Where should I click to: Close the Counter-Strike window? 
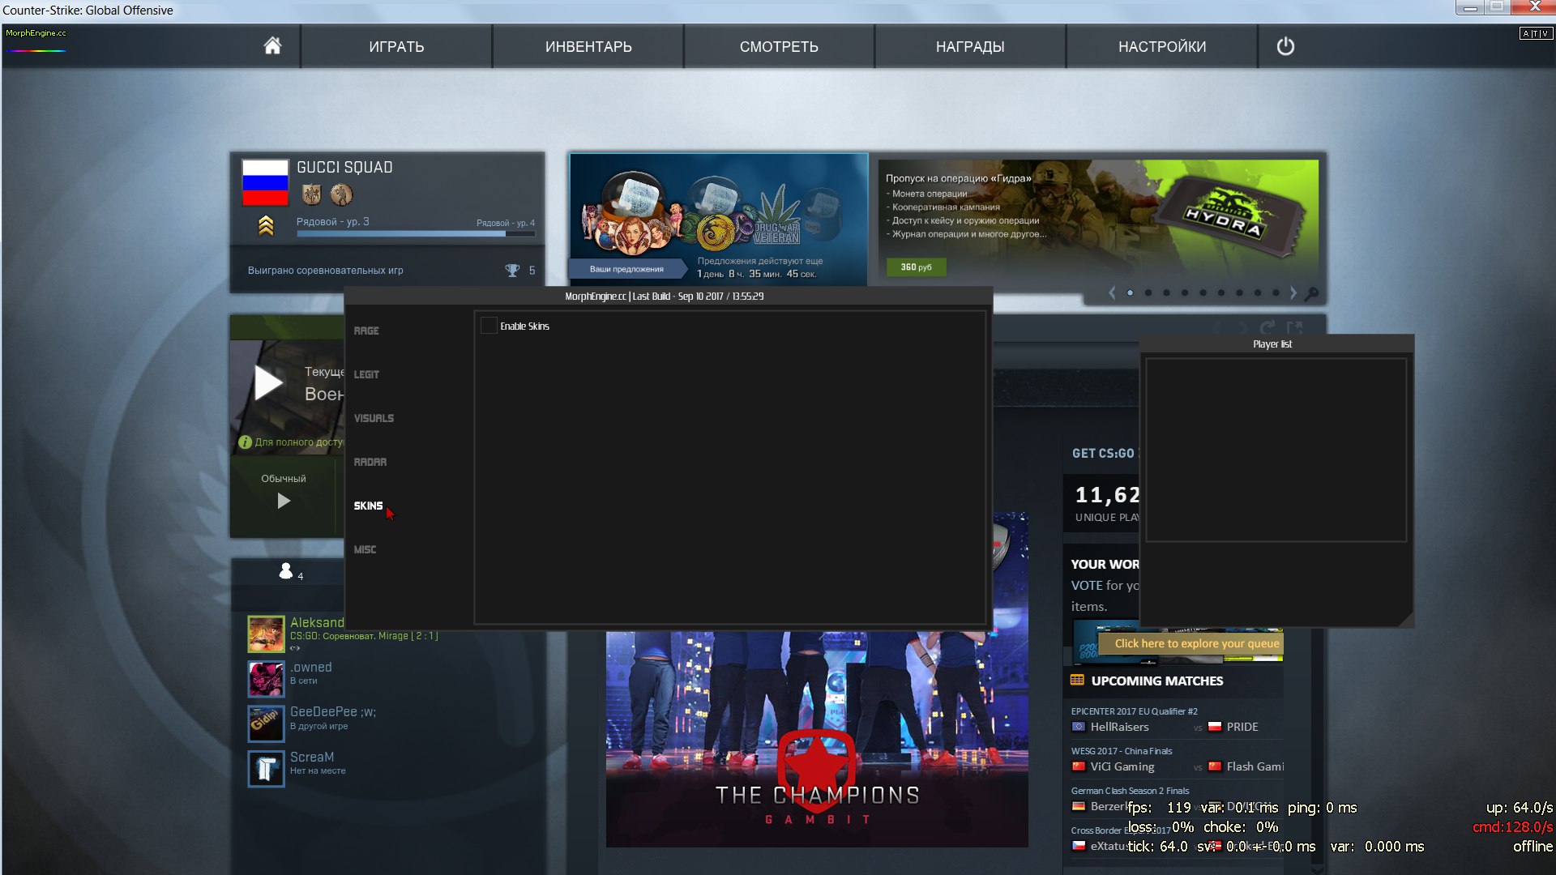coord(1534,7)
